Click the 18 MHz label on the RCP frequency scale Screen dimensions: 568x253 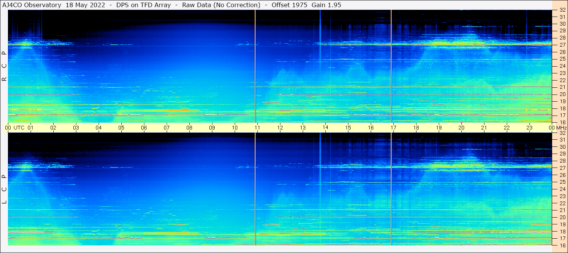[562, 108]
